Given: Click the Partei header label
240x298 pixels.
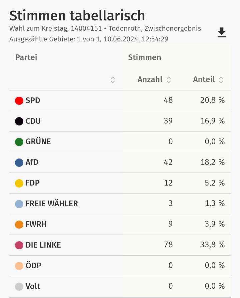Looking at the screenshot, I should (x=26, y=57).
